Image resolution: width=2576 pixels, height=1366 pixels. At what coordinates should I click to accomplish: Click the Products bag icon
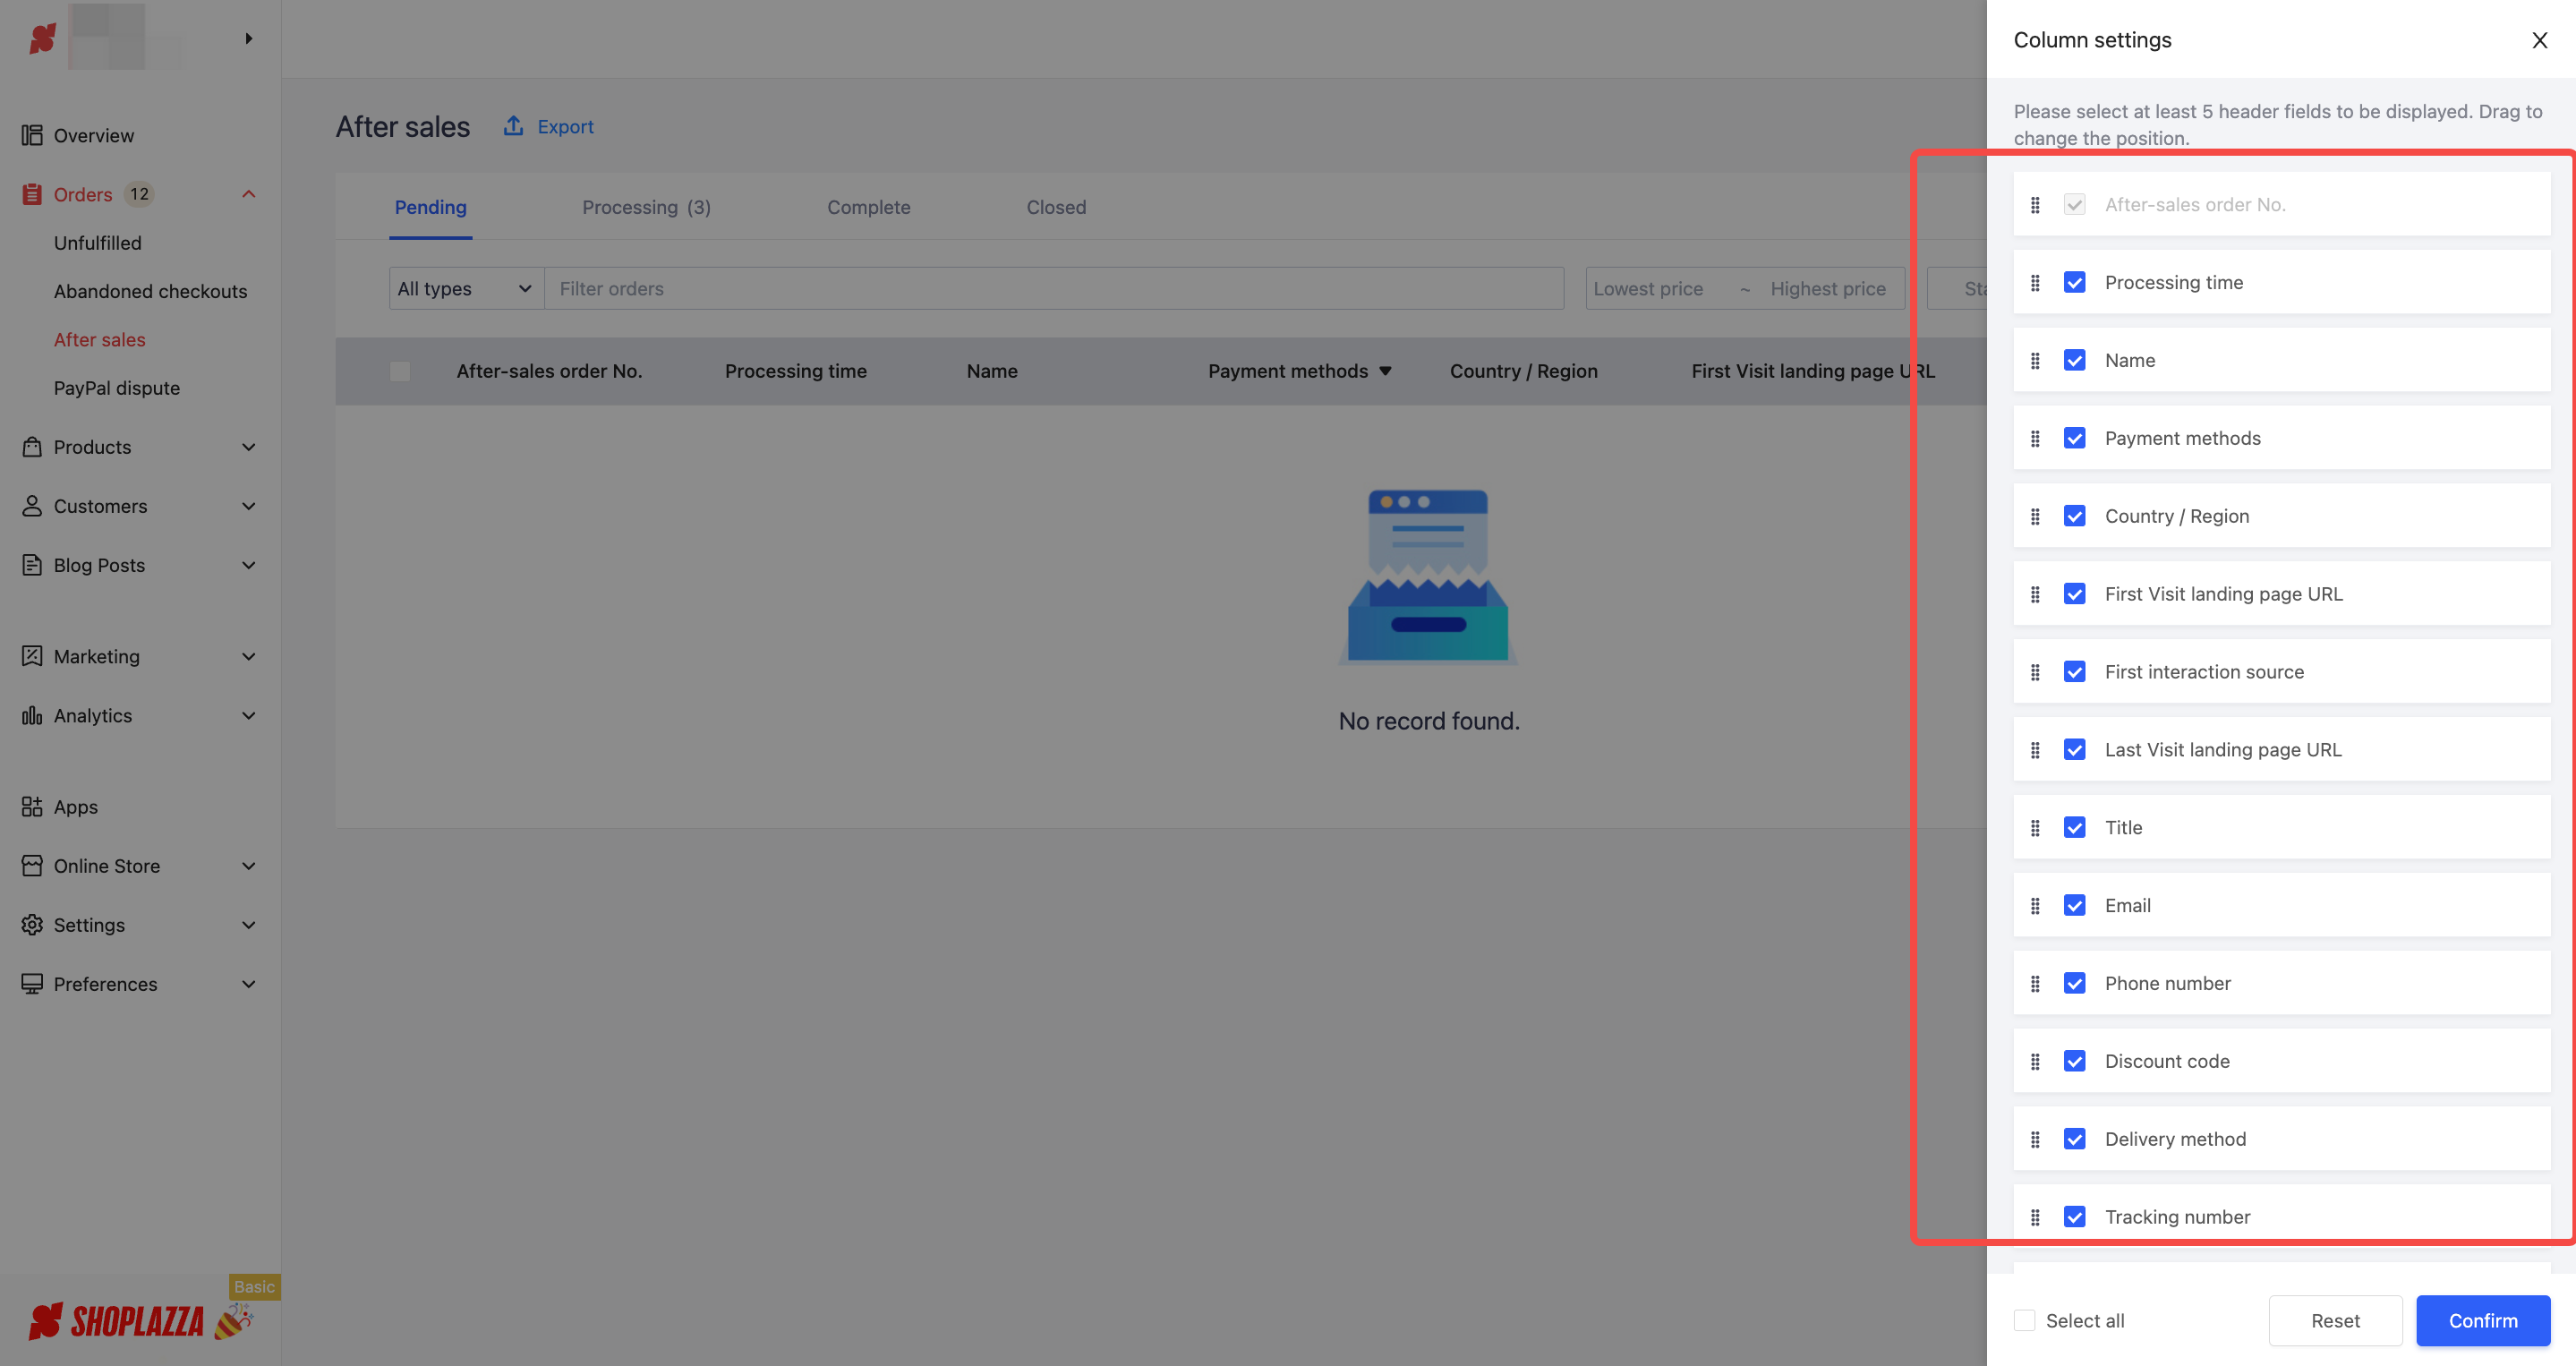(x=32, y=447)
